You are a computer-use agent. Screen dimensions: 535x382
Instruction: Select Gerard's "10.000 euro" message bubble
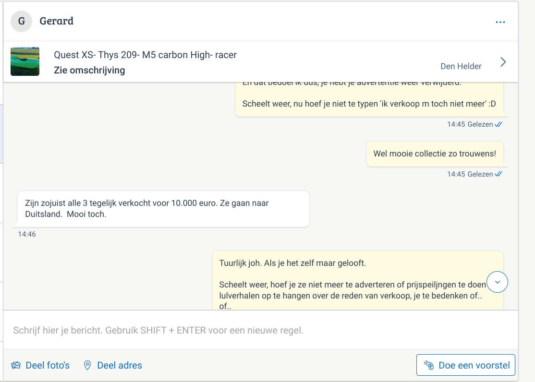[x=163, y=209]
